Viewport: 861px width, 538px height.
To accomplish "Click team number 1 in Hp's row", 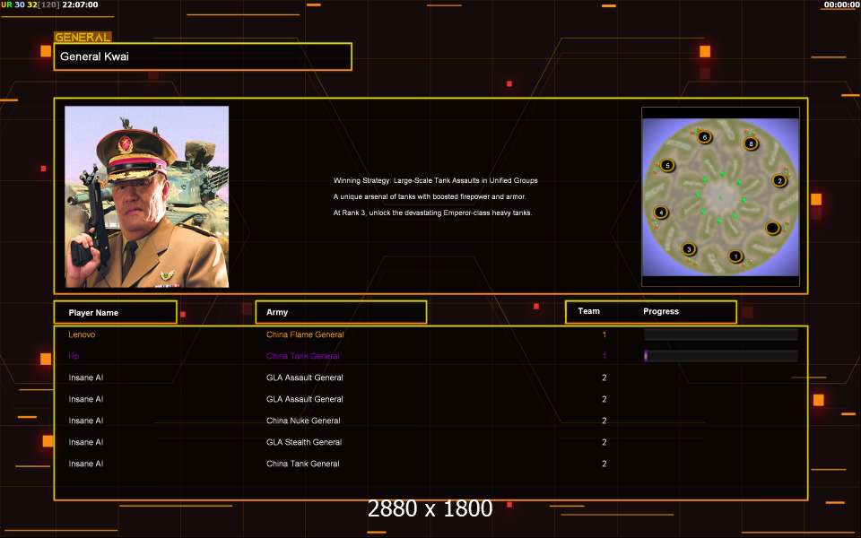I will (x=604, y=356).
